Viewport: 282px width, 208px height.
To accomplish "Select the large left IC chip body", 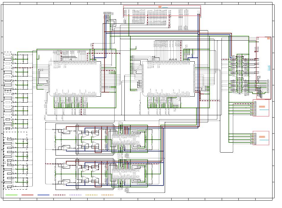I will click(75, 79).
